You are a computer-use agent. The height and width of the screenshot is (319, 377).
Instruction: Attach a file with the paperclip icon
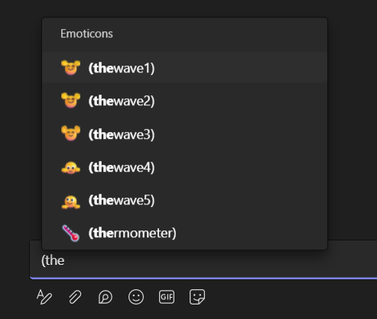[x=75, y=297]
